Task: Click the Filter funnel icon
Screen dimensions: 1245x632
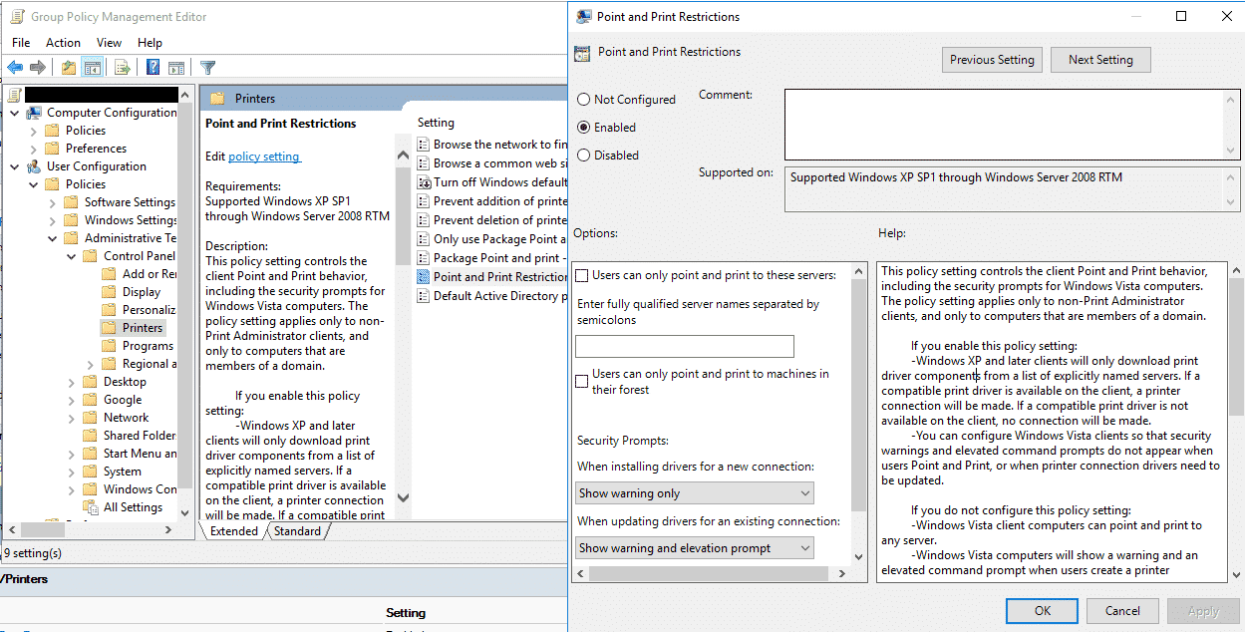Action: click(207, 68)
